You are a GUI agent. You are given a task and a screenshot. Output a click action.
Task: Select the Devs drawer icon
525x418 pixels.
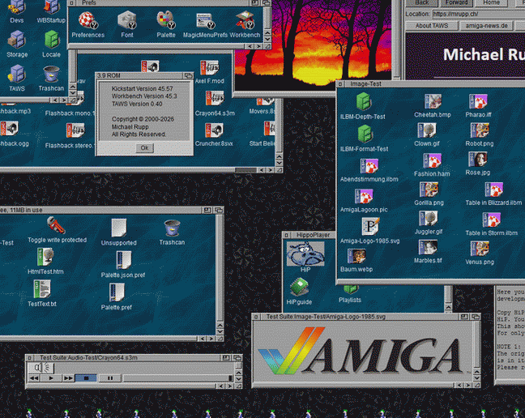click(x=16, y=7)
